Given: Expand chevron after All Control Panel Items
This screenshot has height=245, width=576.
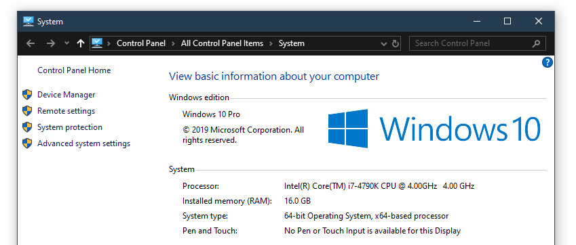Looking at the screenshot, I should click(x=271, y=43).
